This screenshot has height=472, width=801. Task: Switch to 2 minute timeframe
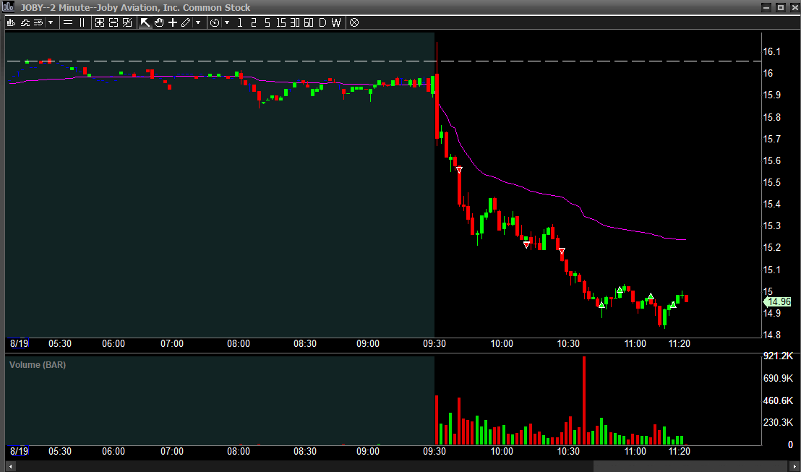(253, 22)
